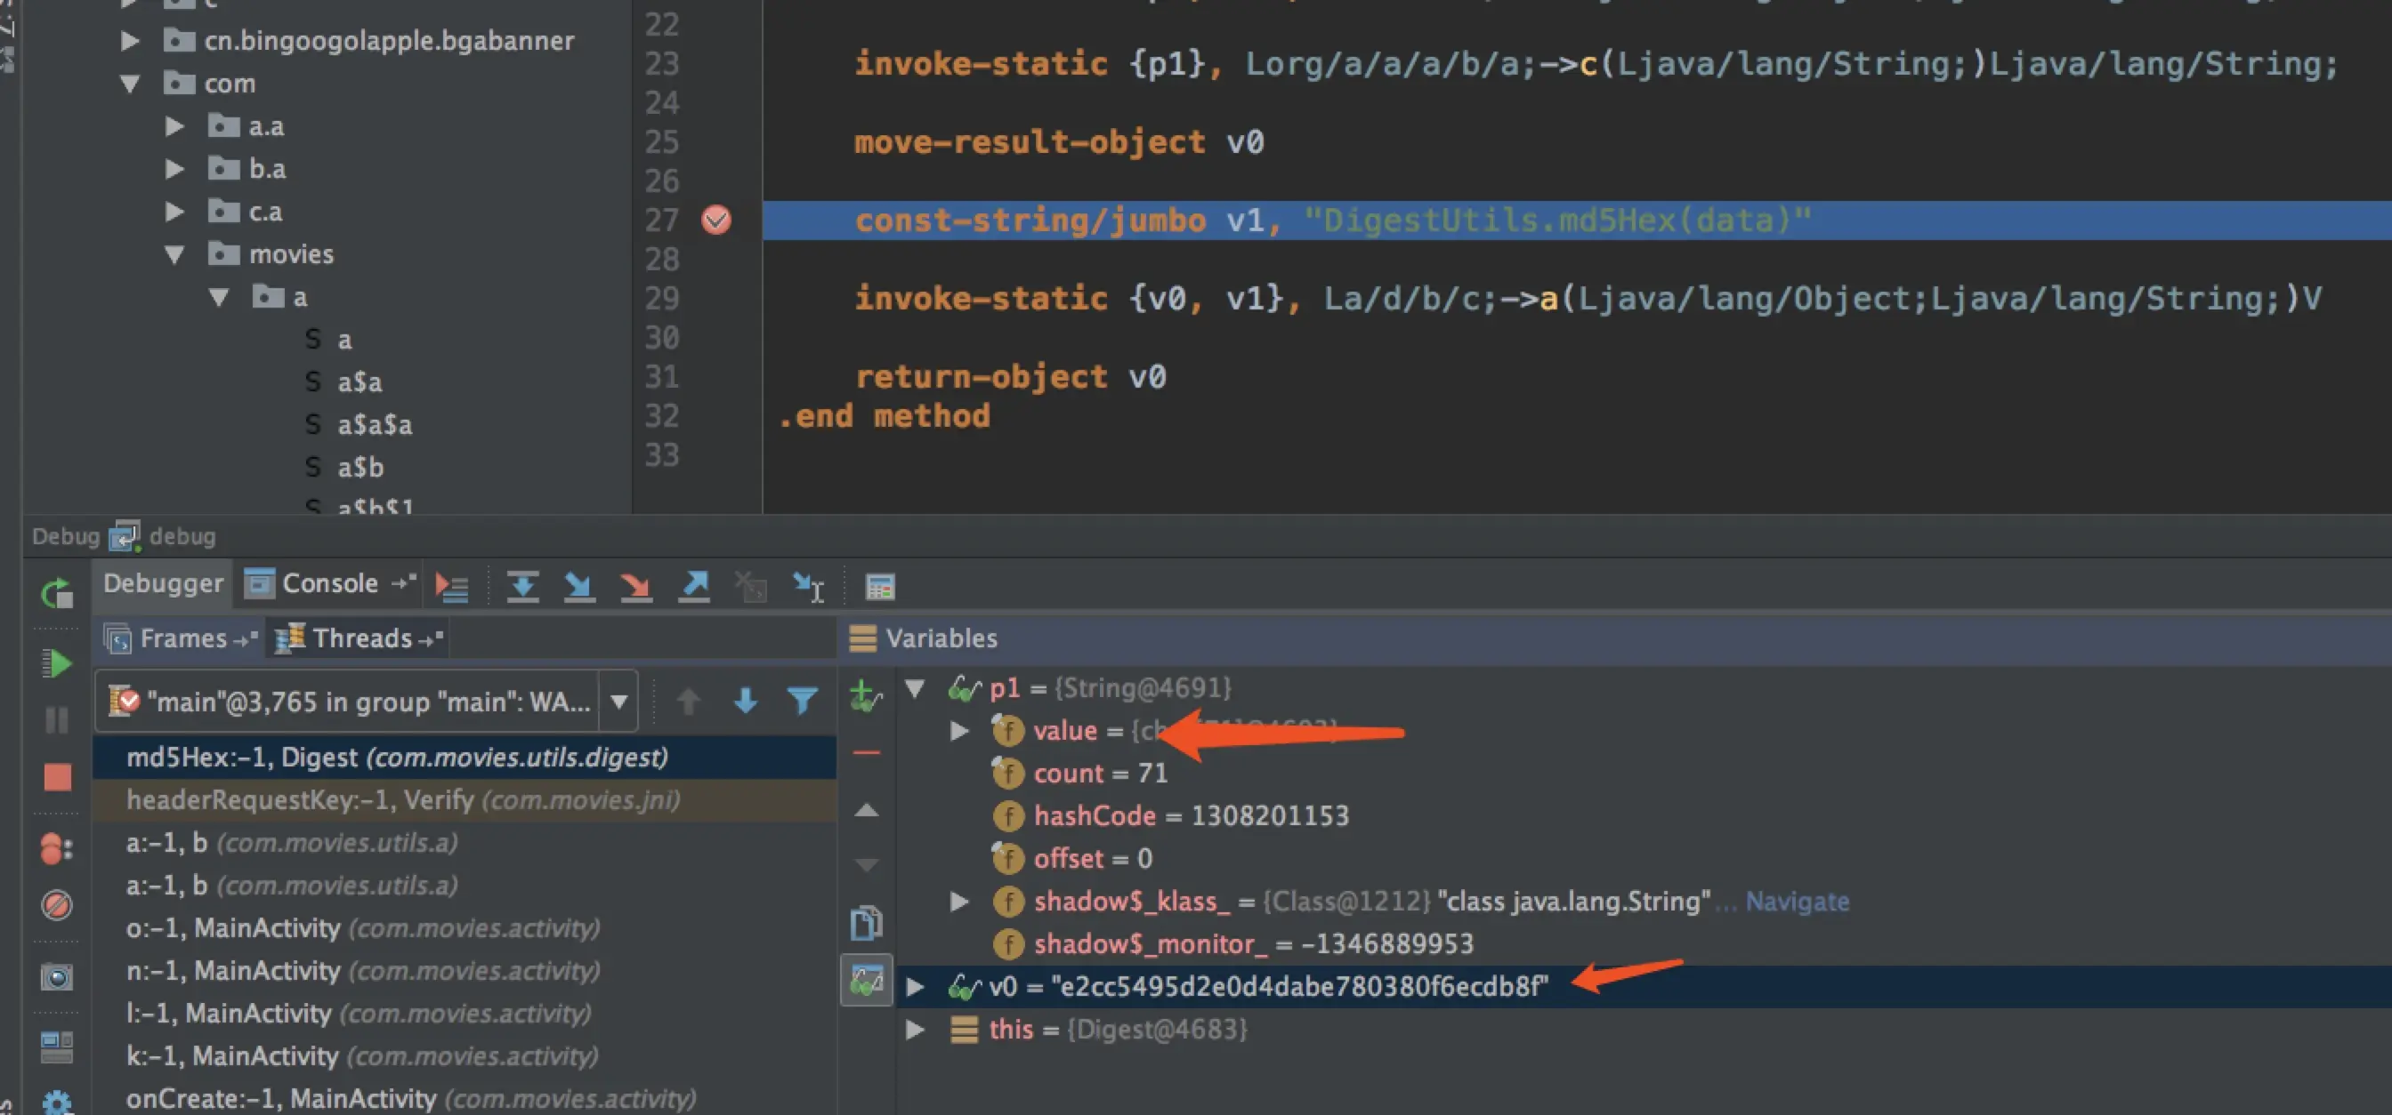Resume program with green play icon

tap(57, 663)
